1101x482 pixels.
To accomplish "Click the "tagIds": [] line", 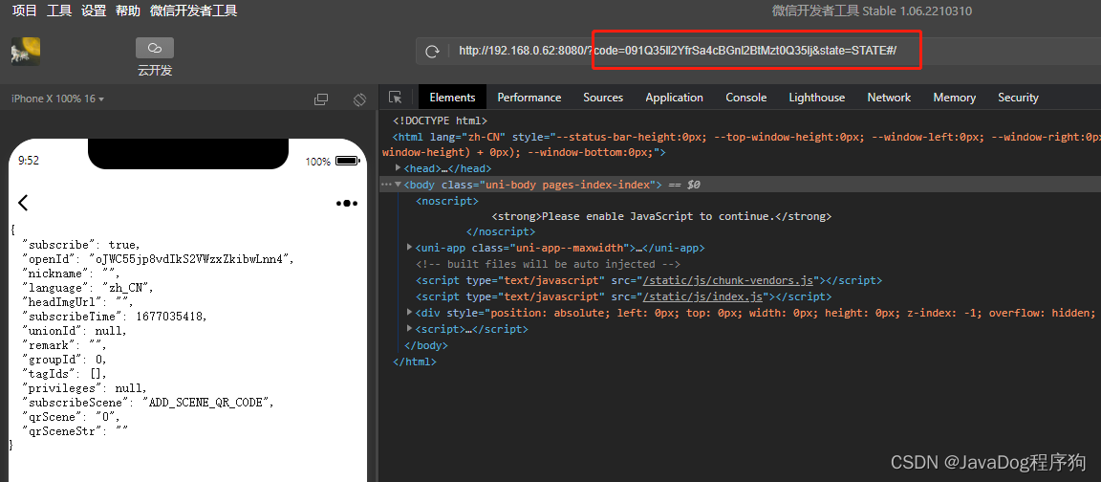I will [64, 374].
